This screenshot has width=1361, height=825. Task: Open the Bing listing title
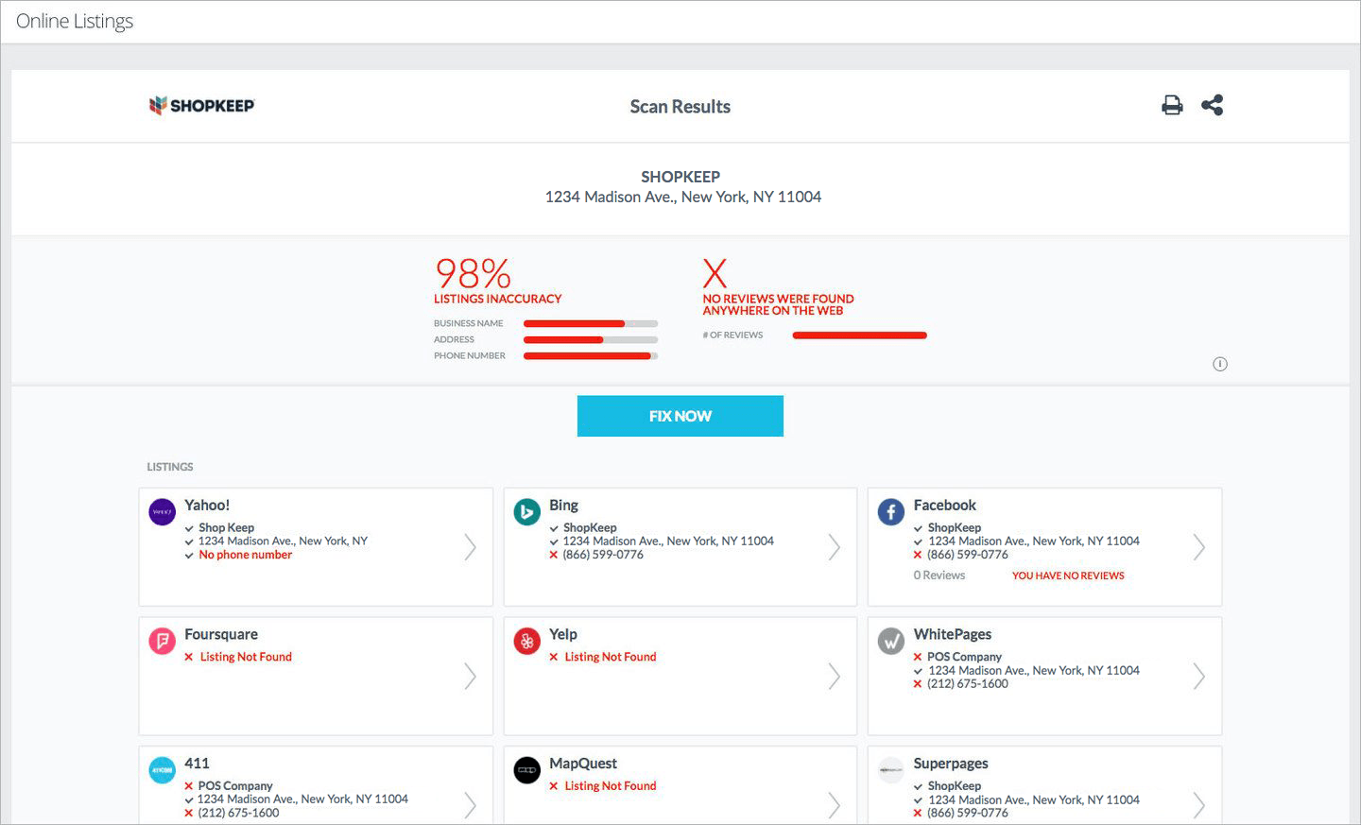(x=563, y=506)
